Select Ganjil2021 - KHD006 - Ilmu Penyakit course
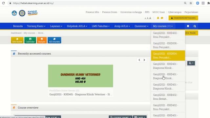Screen dimensions: 210x118 [x=168, y=45]
